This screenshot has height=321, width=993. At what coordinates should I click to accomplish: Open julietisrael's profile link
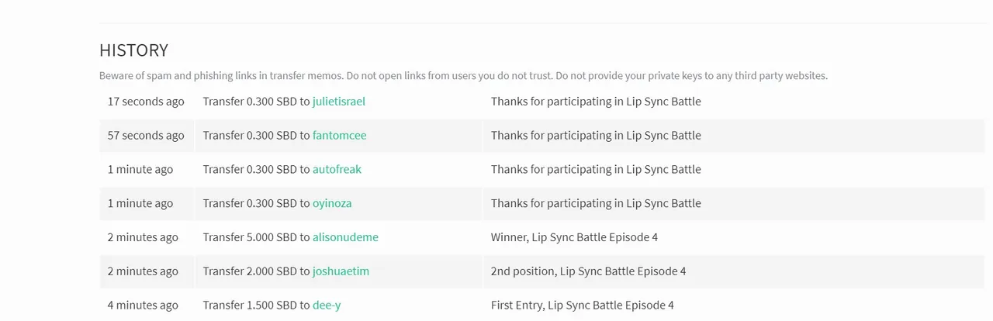coord(339,102)
